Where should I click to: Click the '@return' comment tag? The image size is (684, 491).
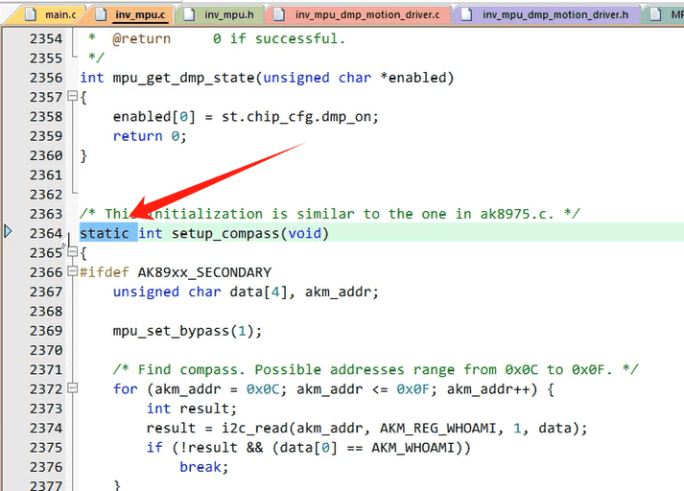142,38
